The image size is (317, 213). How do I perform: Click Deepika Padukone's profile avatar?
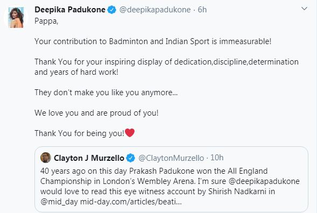[16, 17]
